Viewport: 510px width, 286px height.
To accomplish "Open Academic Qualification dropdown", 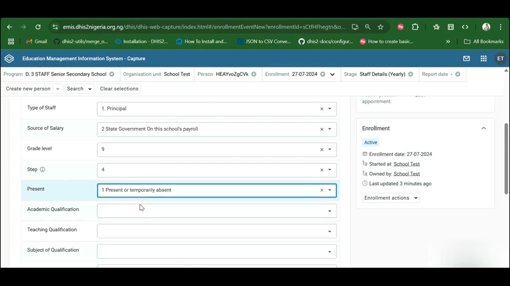I will [x=217, y=211].
